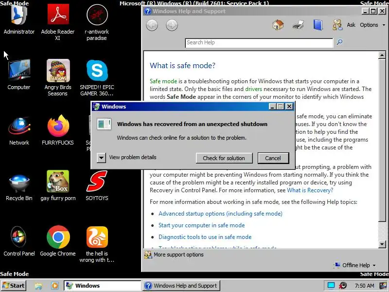389x292 pixels.
Task: Launch Angry Birds Seasons icon
Action: [x=58, y=77]
